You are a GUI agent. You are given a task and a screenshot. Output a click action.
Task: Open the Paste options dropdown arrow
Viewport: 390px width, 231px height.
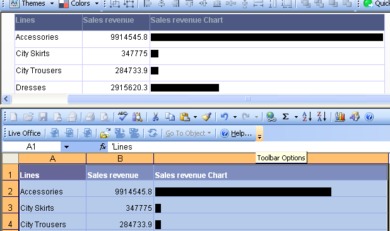click(195, 117)
